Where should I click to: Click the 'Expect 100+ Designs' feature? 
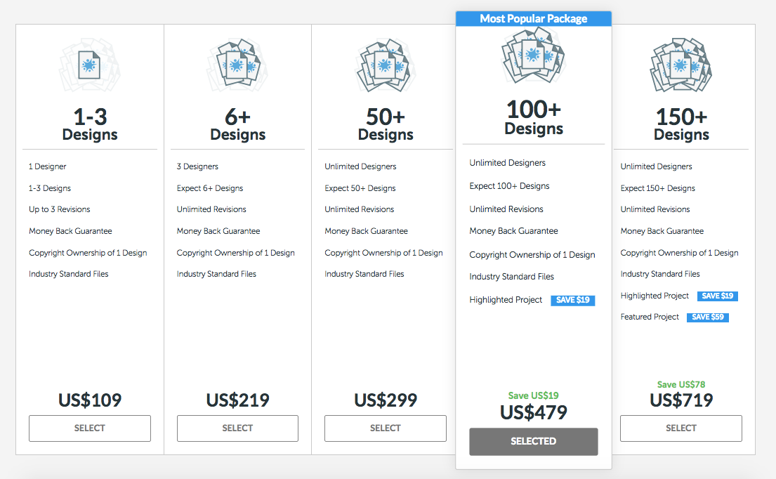pos(509,186)
